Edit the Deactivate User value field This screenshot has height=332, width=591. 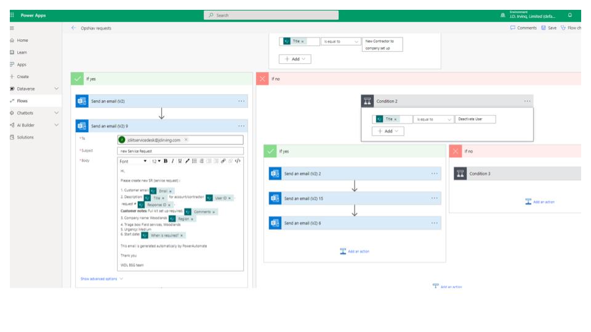click(x=475, y=119)
